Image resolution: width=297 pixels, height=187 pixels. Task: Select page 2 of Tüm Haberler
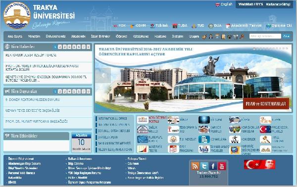coord(60,47)
